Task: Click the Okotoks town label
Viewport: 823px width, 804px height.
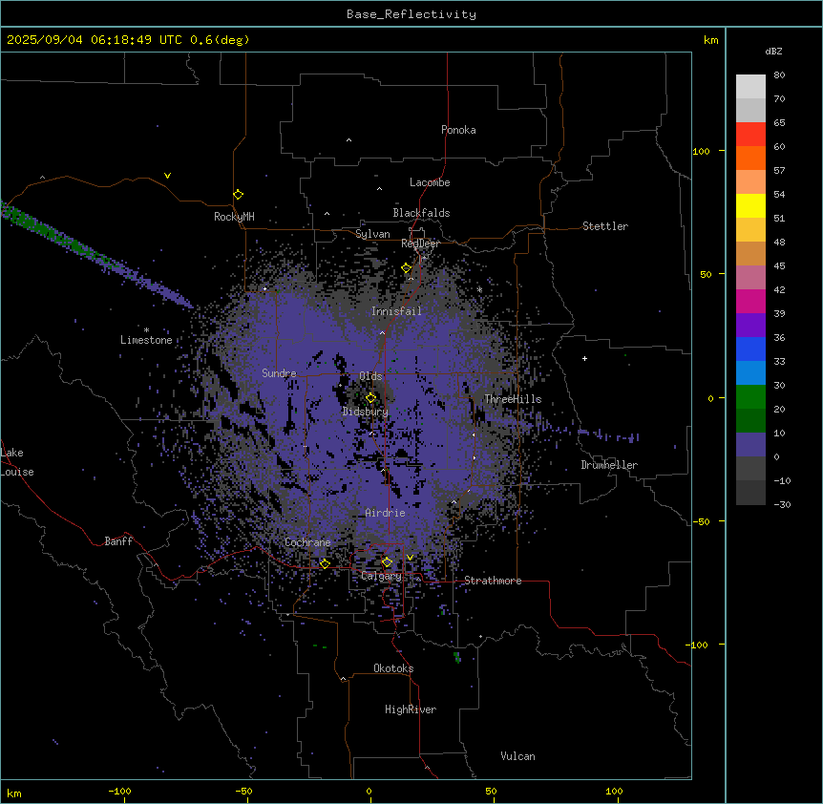Action: [393, 668]
